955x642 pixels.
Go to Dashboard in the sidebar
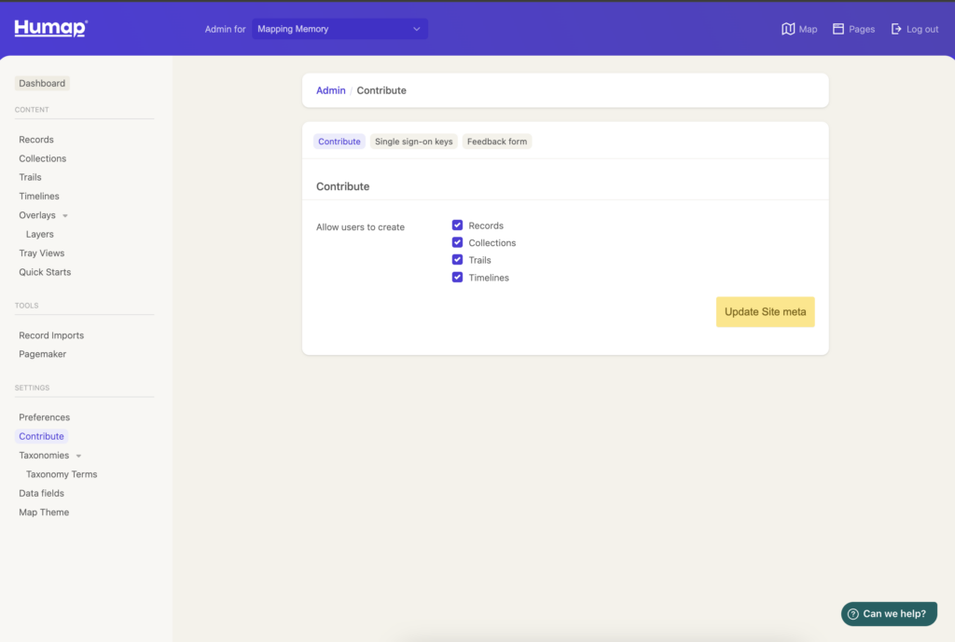42,84
